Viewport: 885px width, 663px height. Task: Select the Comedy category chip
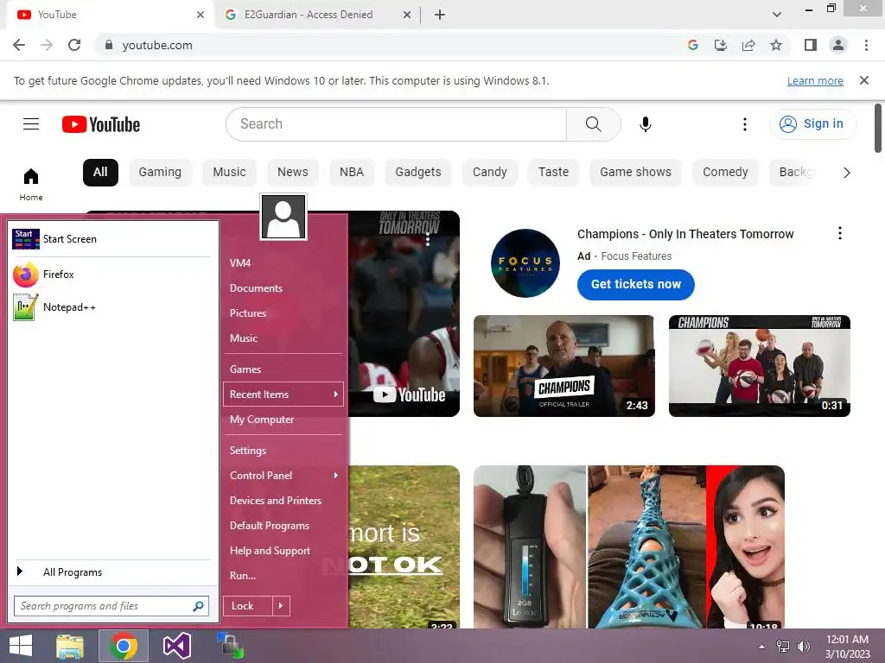pyautogui.click(x=725, y=172)
